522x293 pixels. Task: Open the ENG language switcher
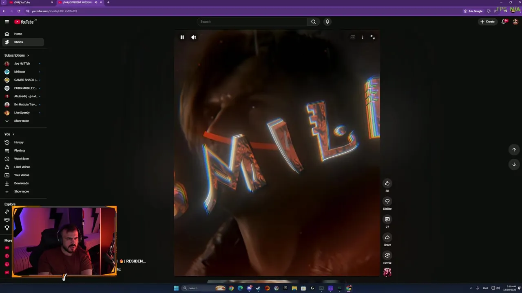pyautogui.click(x=485, y=288)
